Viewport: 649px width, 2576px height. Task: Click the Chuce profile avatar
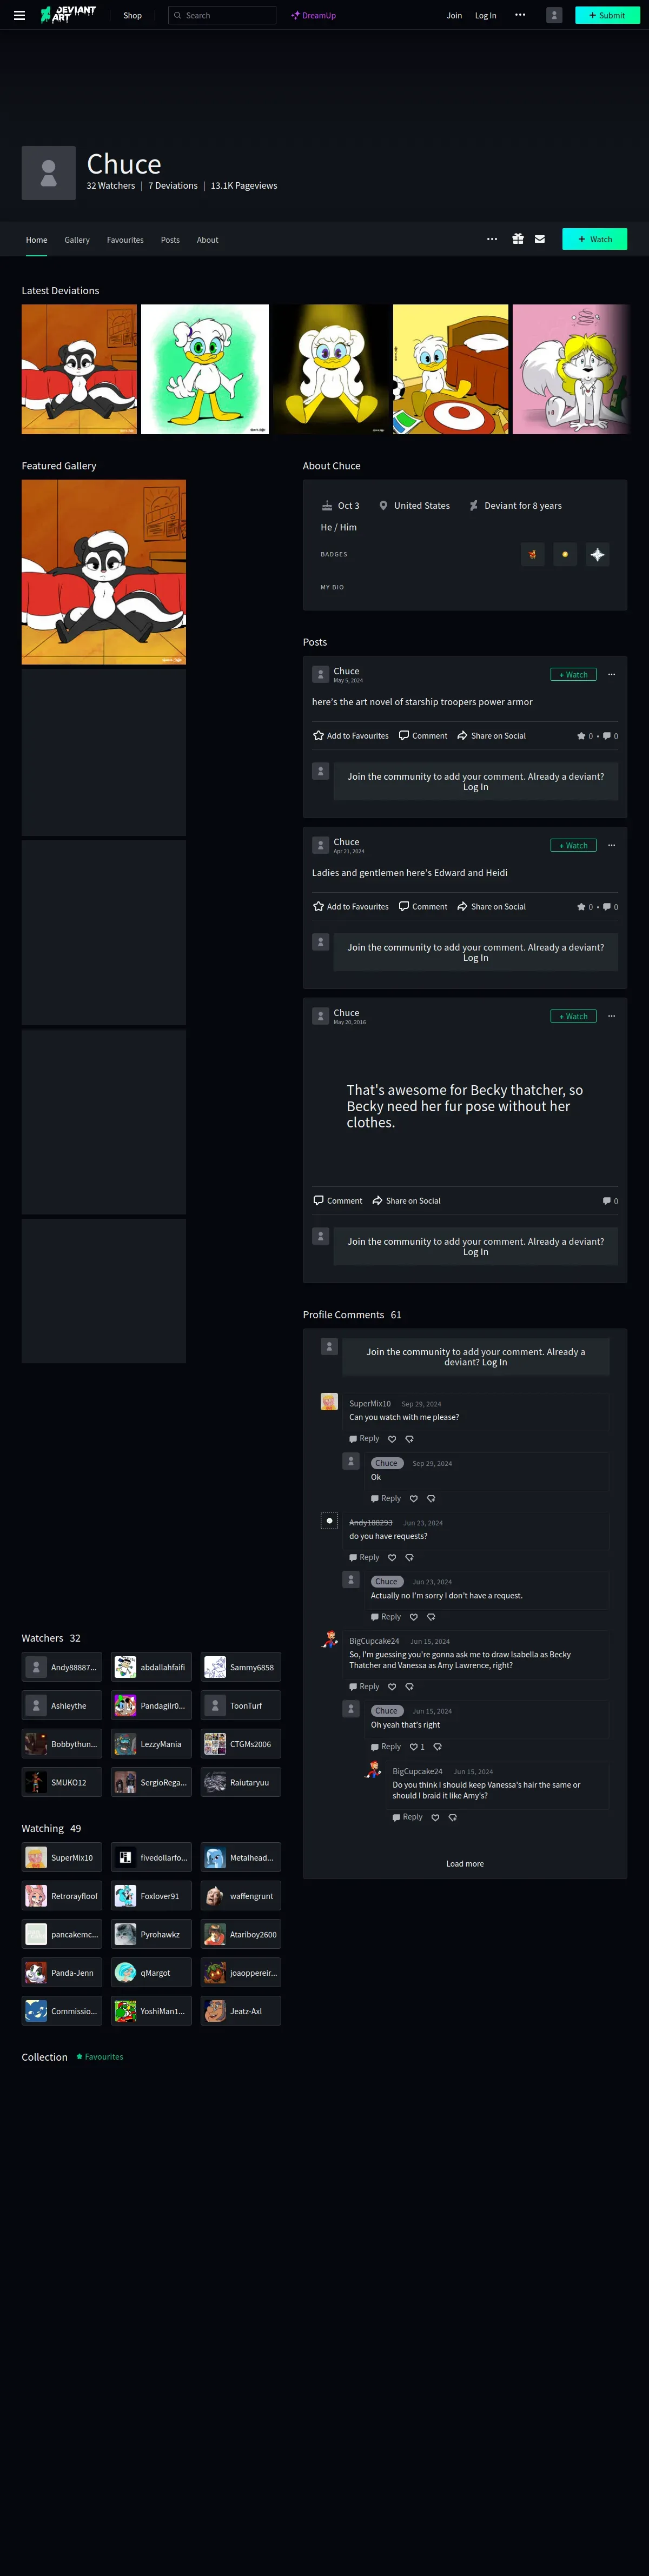tap(49, 173)
